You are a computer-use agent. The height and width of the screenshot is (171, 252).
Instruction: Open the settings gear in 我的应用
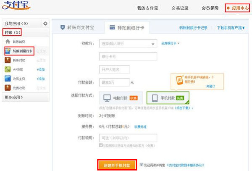(x=45, y=24)
